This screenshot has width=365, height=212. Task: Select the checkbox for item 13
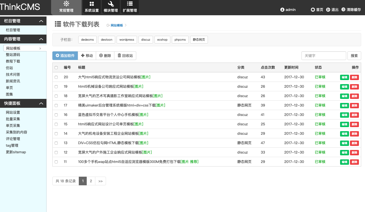point(56,143)
